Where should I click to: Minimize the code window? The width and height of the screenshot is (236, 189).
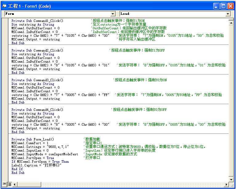[x=217, y=6]
